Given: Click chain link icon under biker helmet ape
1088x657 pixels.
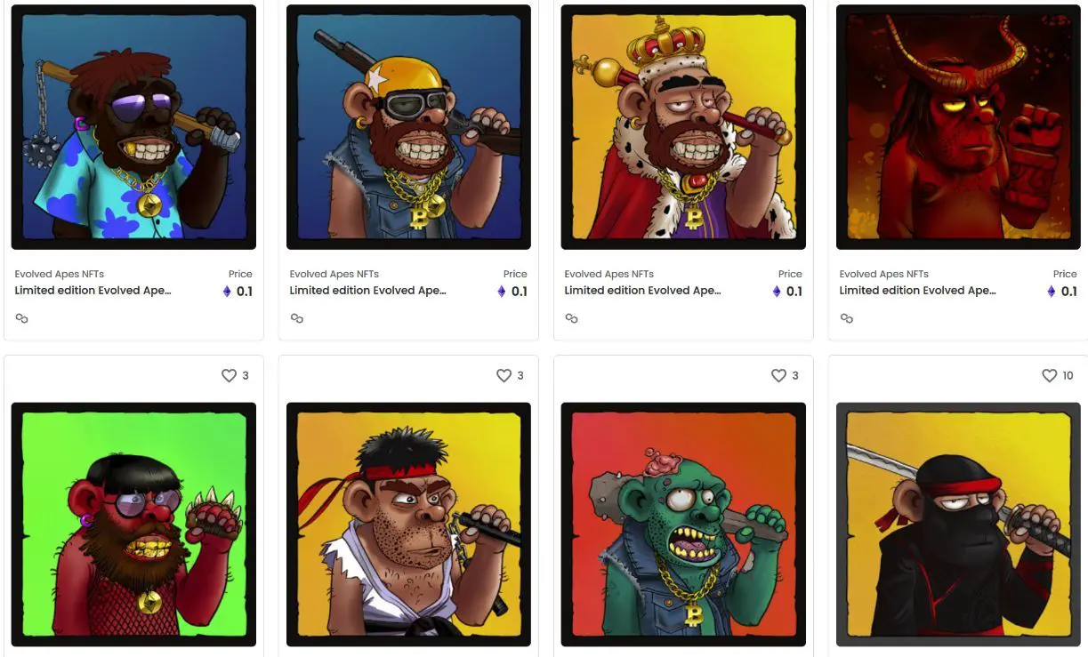Looking at the screenshot, I should pyautogui.click(x=297, y=318).
